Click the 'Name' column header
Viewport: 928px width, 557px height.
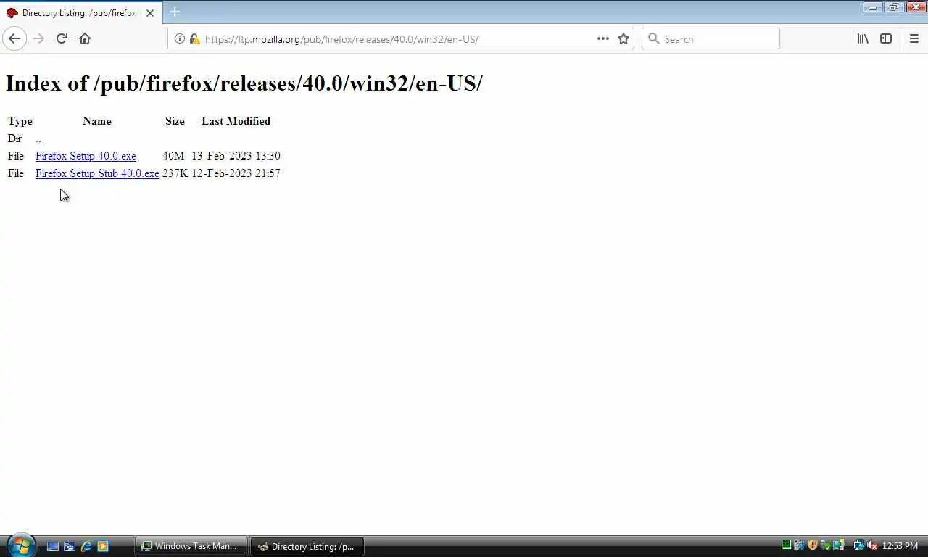pos(97,121)
